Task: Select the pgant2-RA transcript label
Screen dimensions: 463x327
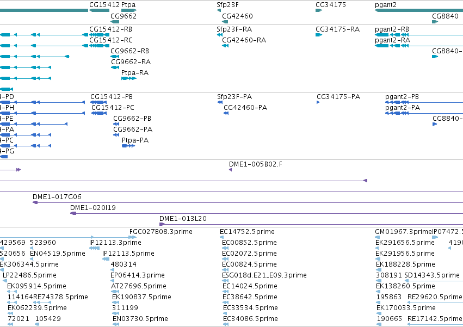Action: [x=393, y=40]
